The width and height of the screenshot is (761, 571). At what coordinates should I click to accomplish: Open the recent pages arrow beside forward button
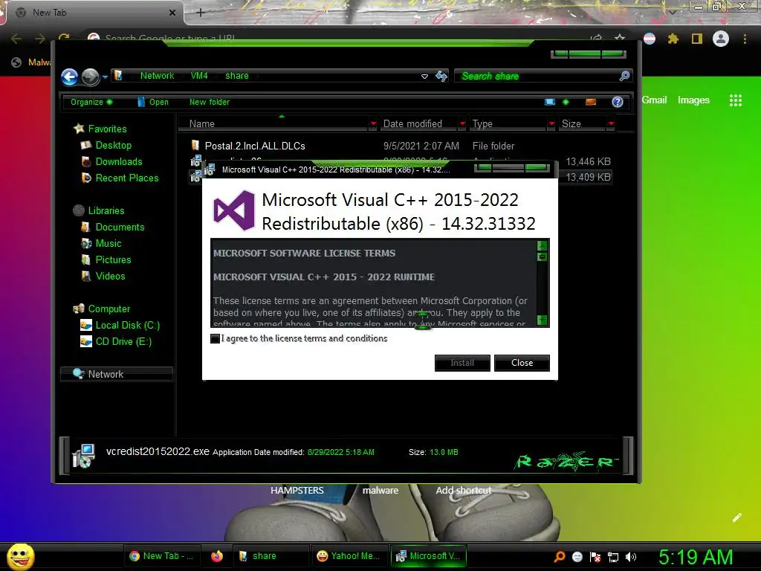point(105,77)
